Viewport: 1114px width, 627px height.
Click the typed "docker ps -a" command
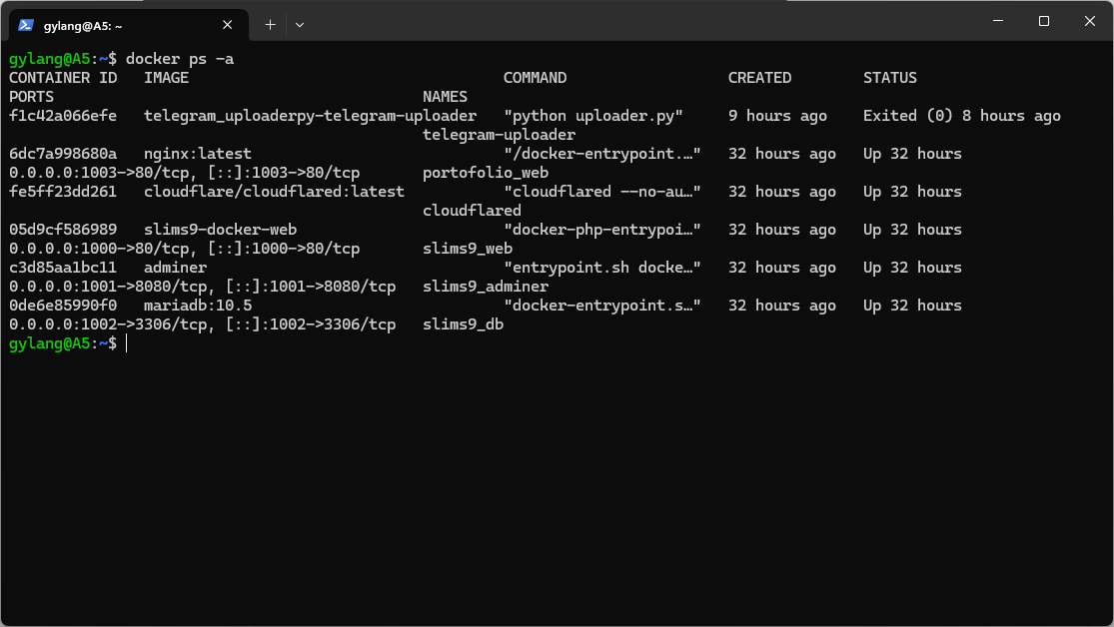(180, 59)
